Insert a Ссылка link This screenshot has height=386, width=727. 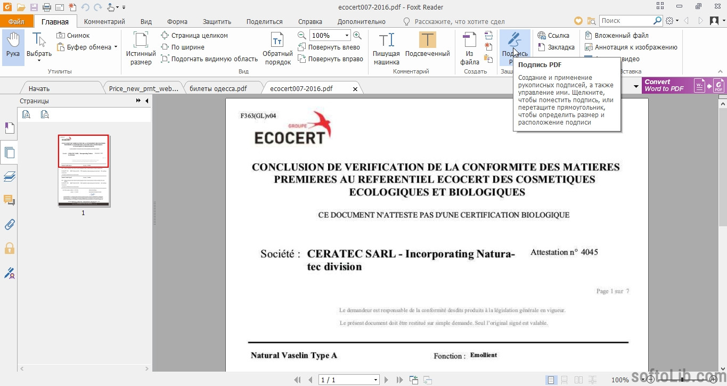pos(553,35)
